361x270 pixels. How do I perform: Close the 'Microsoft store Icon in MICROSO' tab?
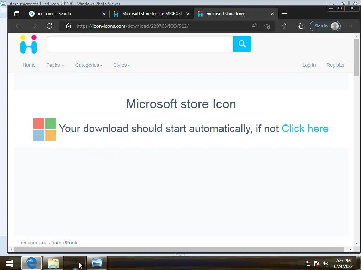[x=188, y=14]
